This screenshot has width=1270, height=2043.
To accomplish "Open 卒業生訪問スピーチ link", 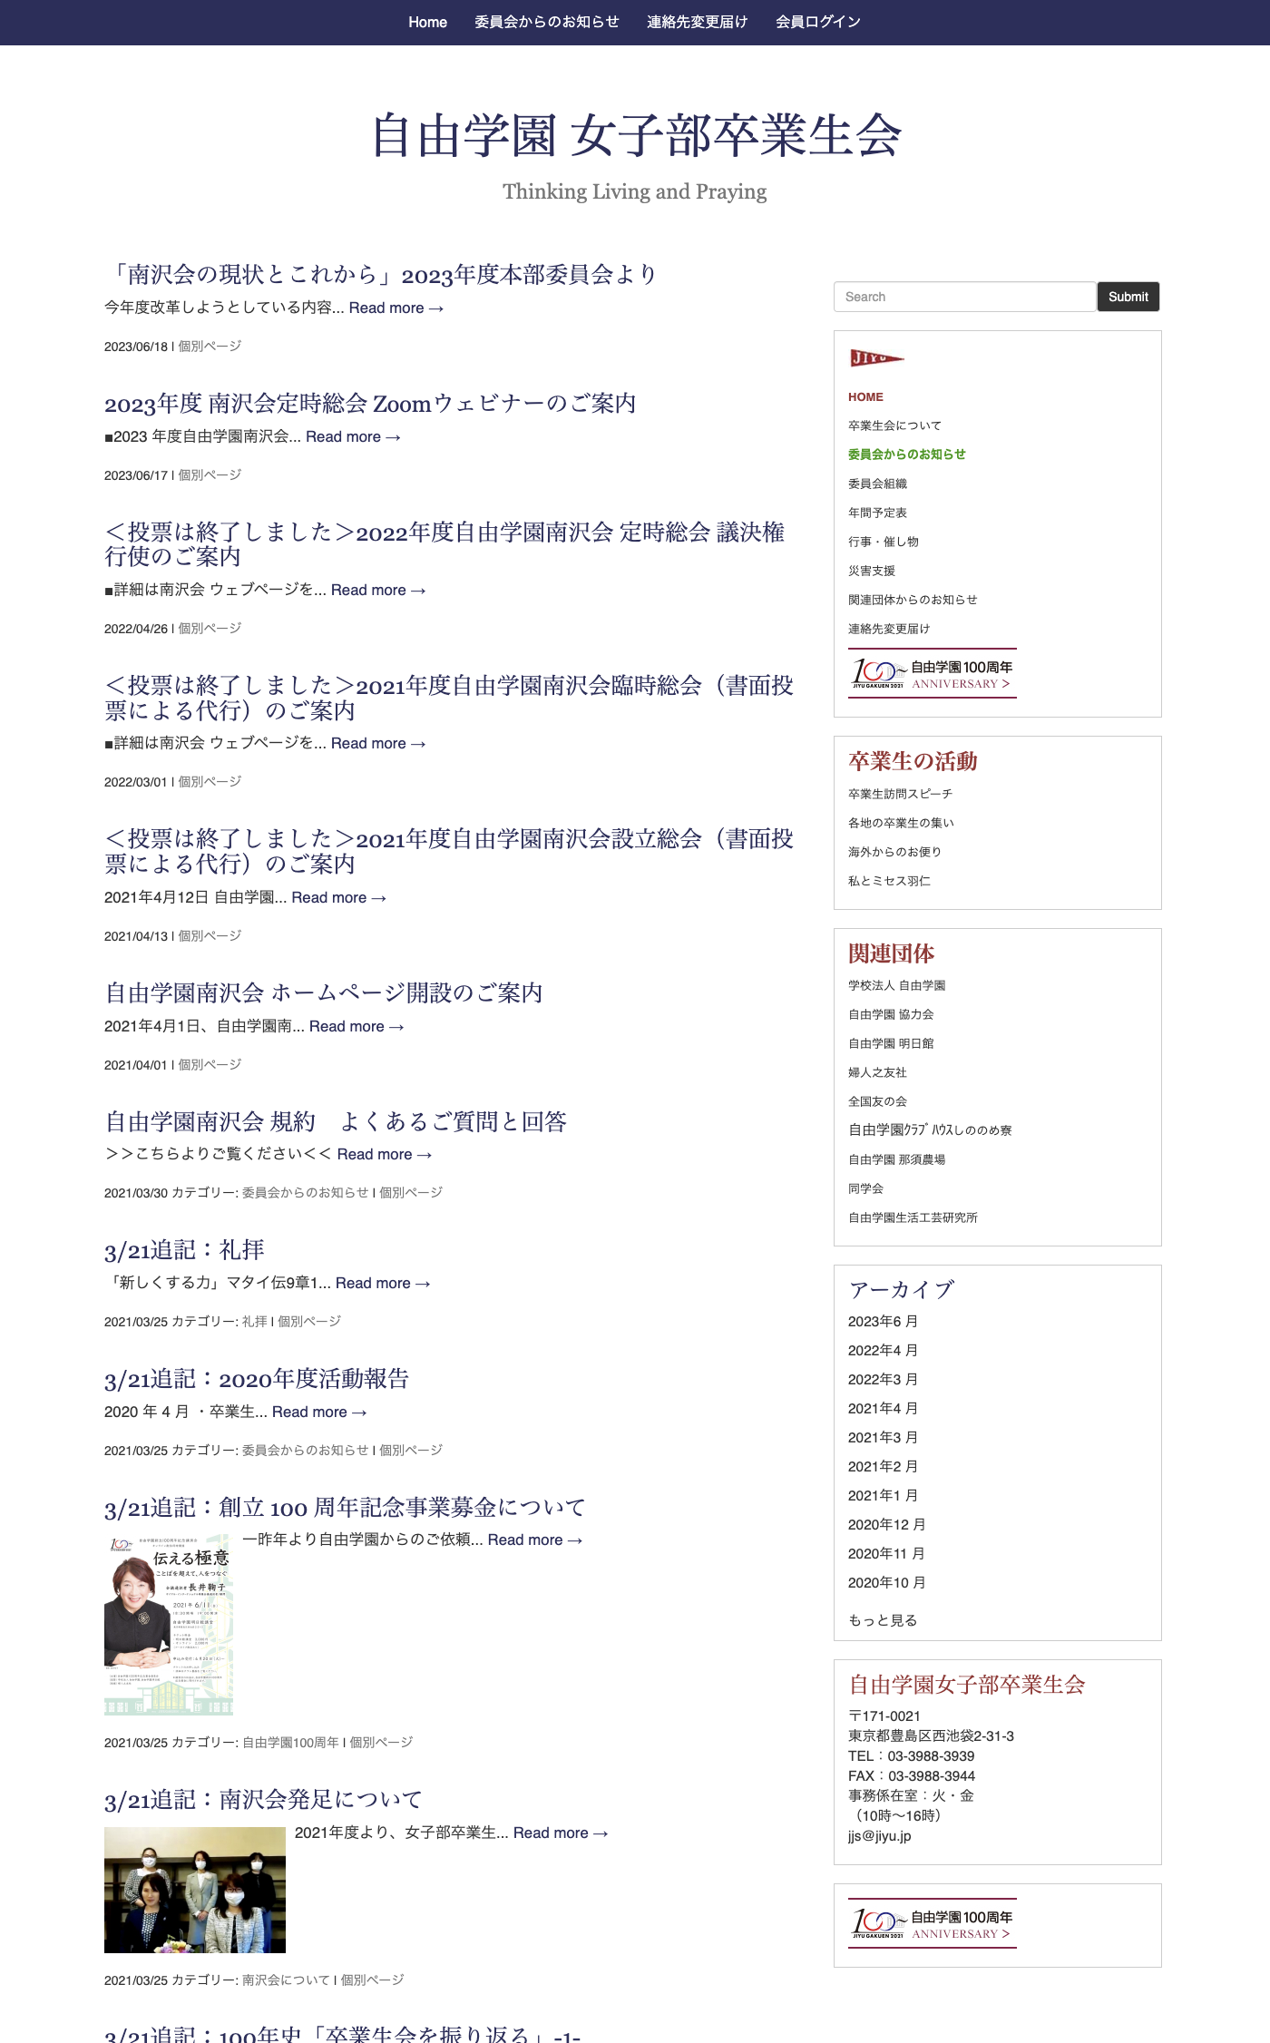I will point(900,794).
